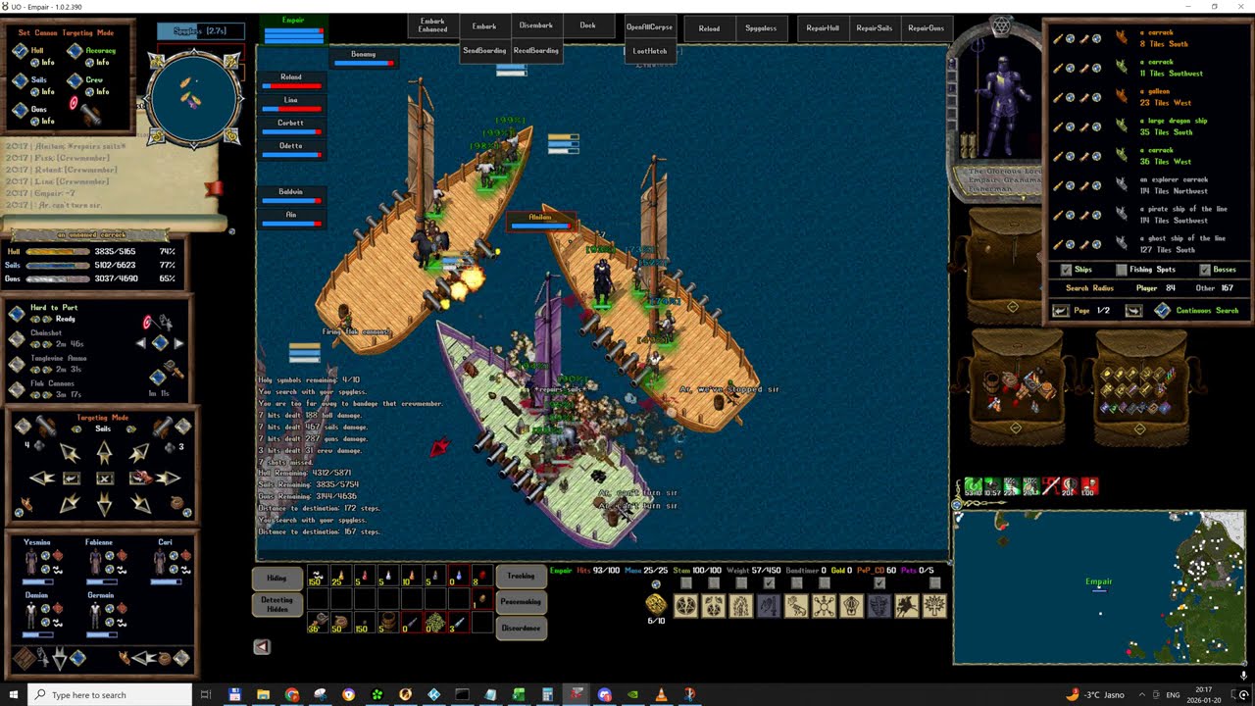
Task: Expand diamond under top backpack
Action: click(1013, 307)
